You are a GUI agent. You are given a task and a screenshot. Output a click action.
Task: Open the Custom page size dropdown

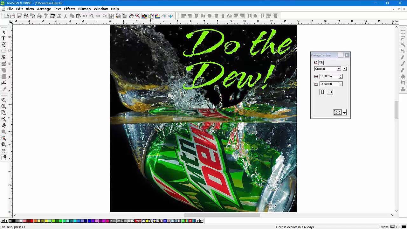339,69
